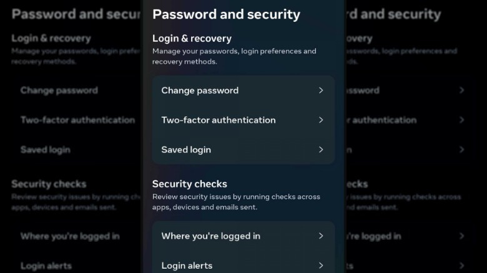Click the blurred Where you're logged in at left
The width and height of the screenshot is (487, 273).
[70, 236]
